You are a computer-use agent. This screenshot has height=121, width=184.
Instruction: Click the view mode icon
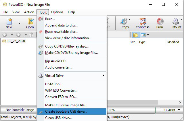pyautogui.click(x=143, y=35)
